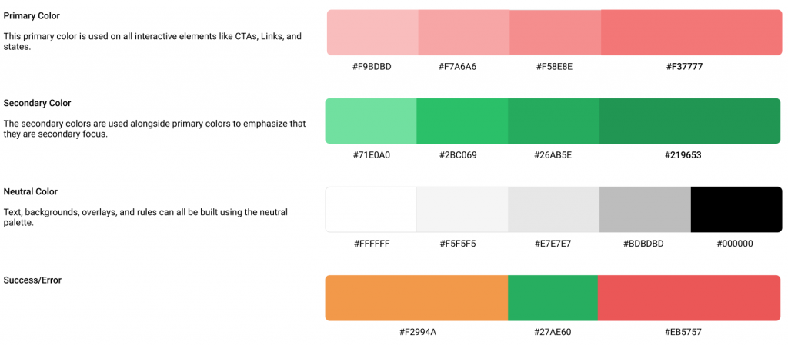This screenshot has height=345, width=788.
Task: Click the #F37777 hex code label
Action: coord(684,67)
